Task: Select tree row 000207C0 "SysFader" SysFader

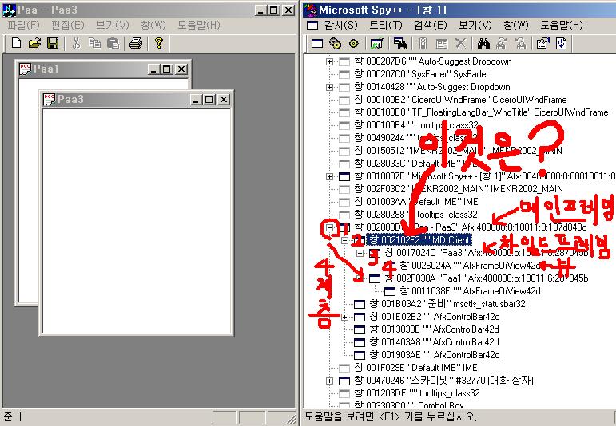Action: point(421,74)
